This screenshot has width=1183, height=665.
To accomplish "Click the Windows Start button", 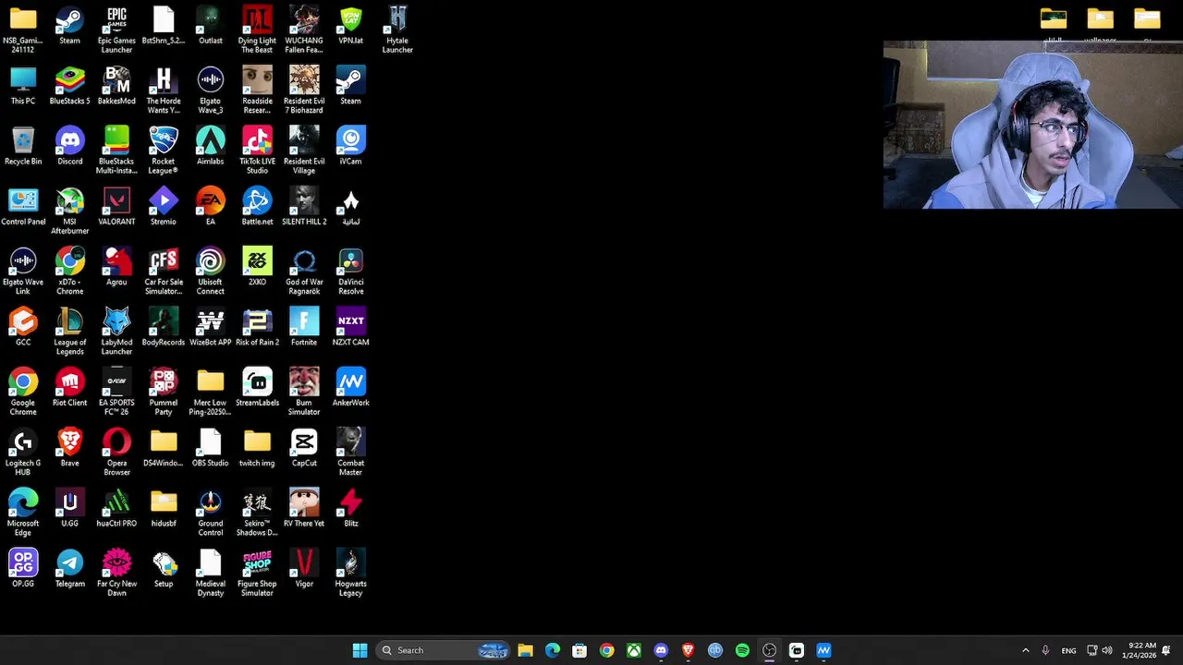I will 360,650.
